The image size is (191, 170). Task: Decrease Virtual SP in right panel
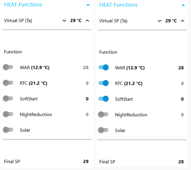pos(160,21)
